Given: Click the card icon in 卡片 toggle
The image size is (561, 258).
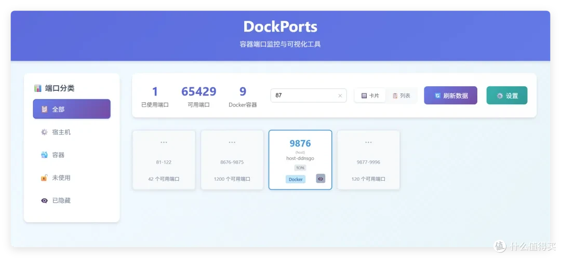Looking at the screenshot, I should 364,96.
